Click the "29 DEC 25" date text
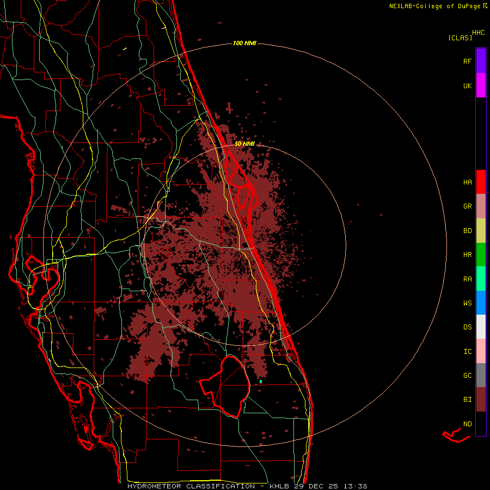 (x=316, y=486)
